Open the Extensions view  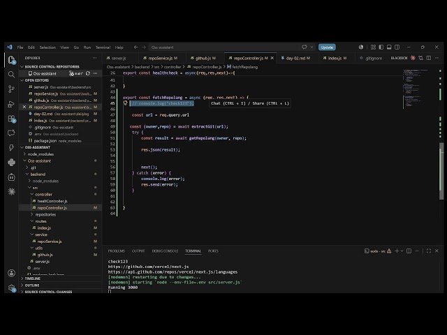click(11, 119)
